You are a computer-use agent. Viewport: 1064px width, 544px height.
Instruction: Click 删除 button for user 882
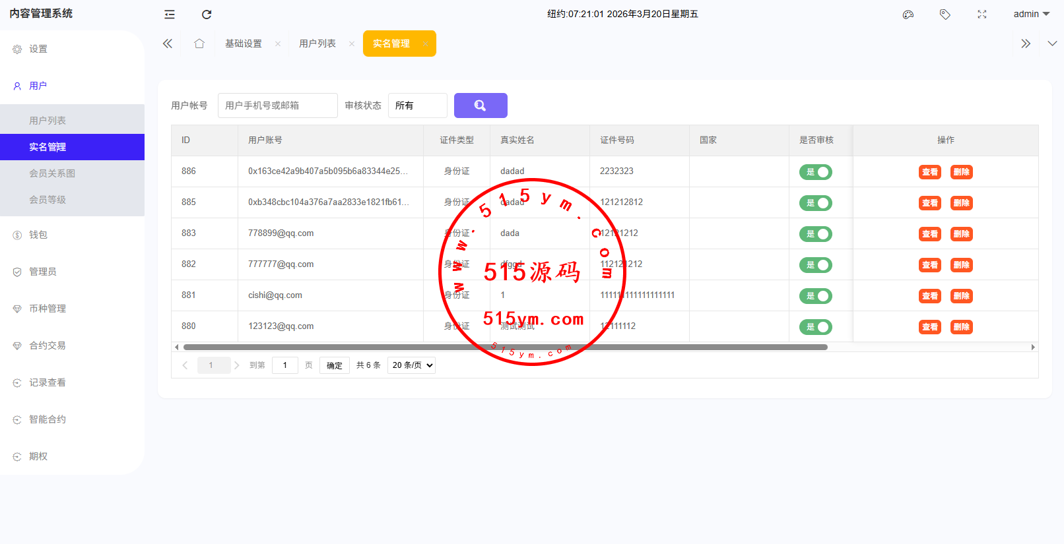(962, 265)
